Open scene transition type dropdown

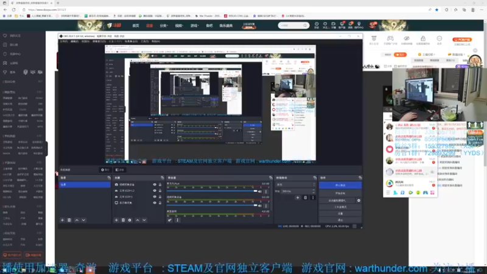click(295, 184)
